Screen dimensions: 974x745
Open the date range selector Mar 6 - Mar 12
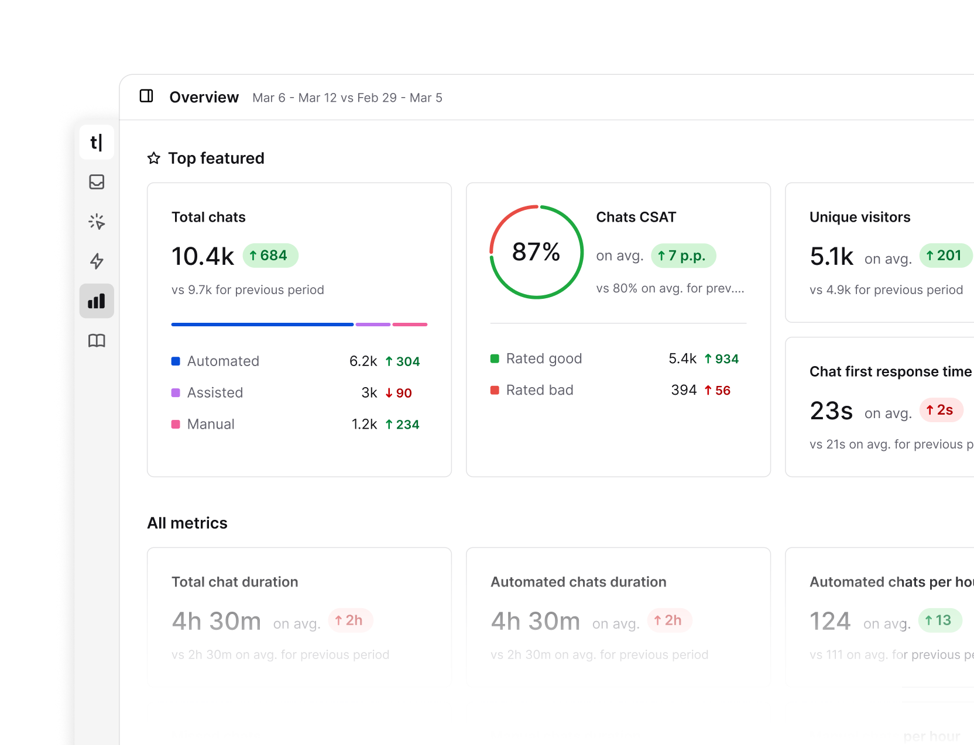(347, 98)
